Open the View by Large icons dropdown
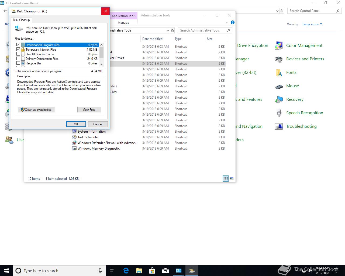This screenshot has width=345, height=276. click(x=312, y=24)
